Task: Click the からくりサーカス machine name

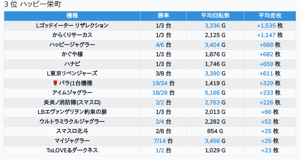Action: tap(72, 35)
